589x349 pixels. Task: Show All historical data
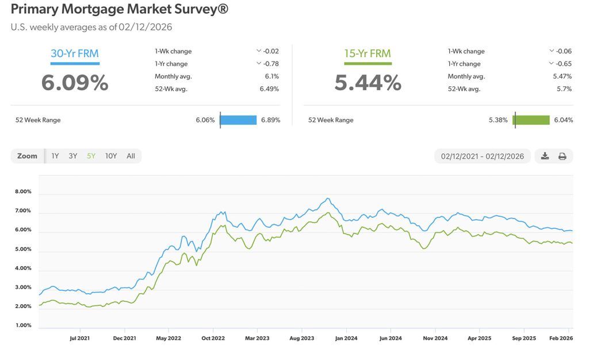[131, 156]
